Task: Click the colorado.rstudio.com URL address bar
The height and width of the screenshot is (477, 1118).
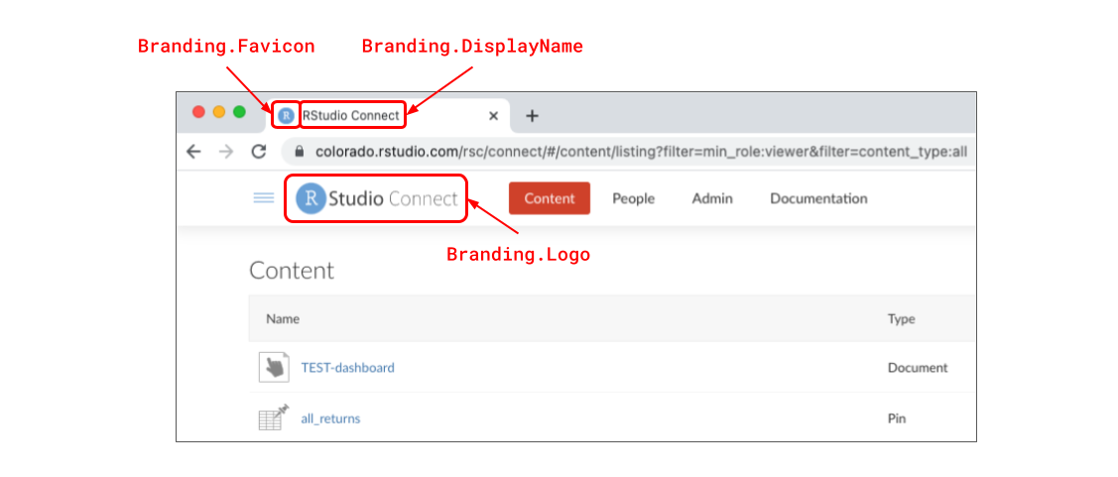Action: pyautogui.click(x=635, y=152)
